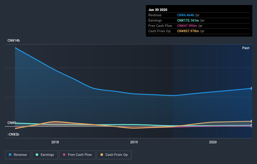Click the 2020 x-axis label
Image resolution: width=257 pixels, height=164 pixels.
(213, 142)
